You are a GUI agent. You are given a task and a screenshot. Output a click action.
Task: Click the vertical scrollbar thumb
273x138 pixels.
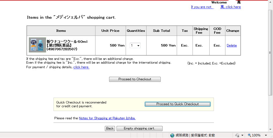click(270, 52)
